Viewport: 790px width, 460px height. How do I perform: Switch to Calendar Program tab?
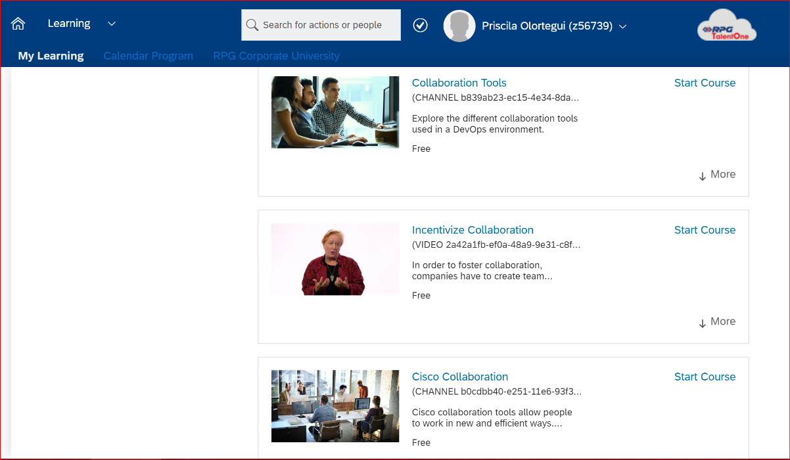click(148, 56)
